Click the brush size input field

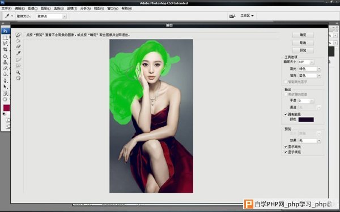(304, 62)
